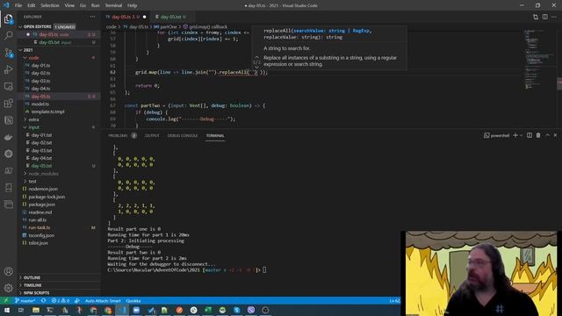The width and height of the screenshot is (562, 316).
Task: Open day-04.ts in code folder
Action: click(x=40, y=89)
